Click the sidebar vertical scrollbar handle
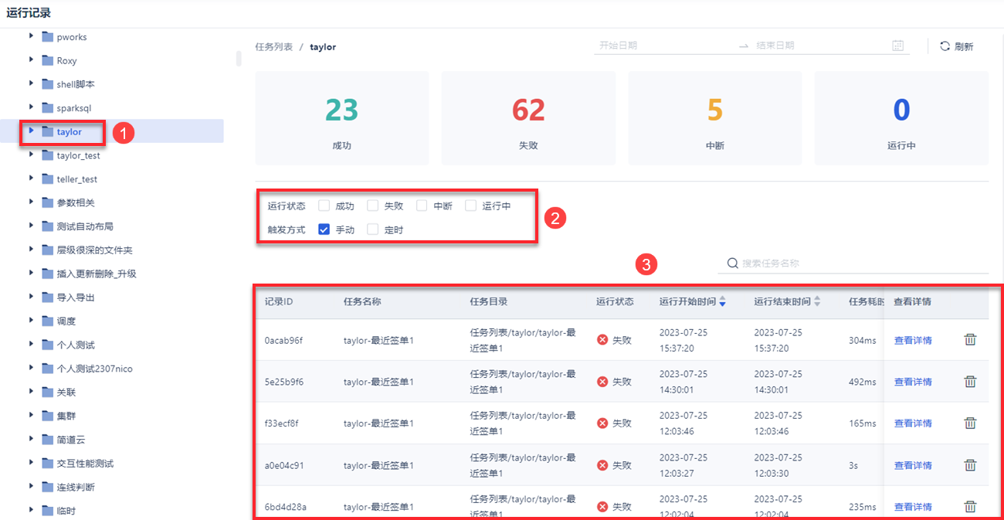1004x520 pixels. pyautogui.click(x=239, y=58)
